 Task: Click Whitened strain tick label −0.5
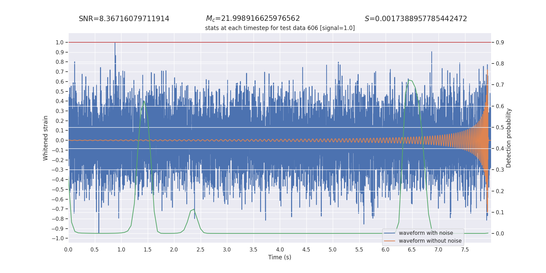pyautogui.click(x=58, y=189)
